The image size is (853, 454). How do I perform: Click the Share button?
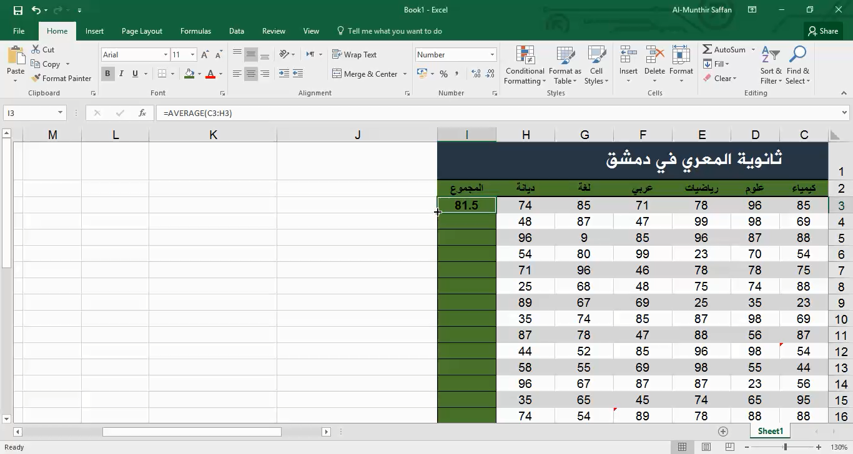(822, 31)
